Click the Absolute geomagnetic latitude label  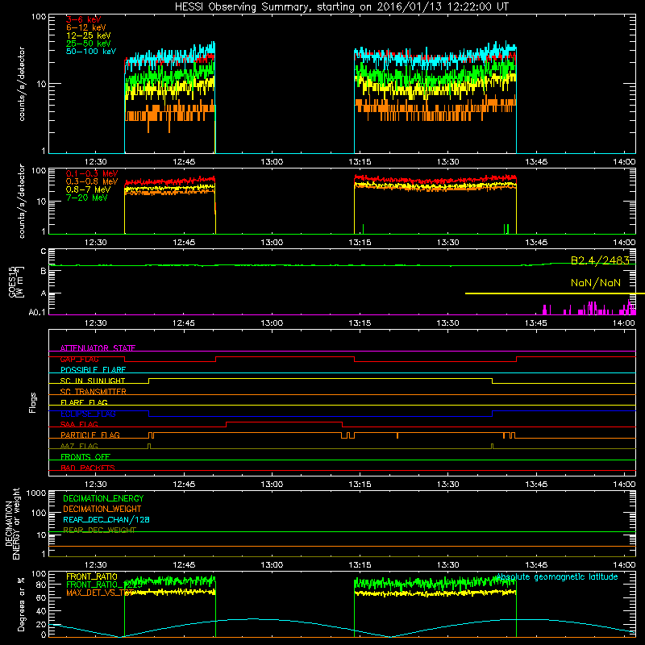pos(557,577)
